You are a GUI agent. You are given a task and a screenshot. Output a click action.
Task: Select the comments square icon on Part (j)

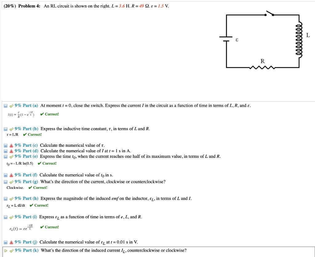[5, 242]
